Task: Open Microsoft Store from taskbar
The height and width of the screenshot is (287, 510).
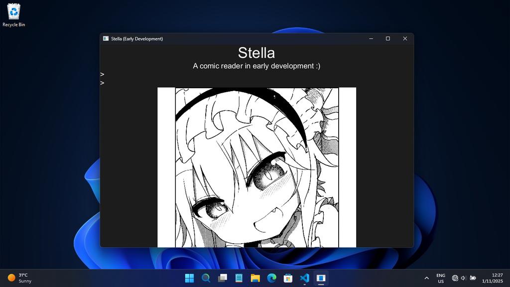Action: tap(288, 278)
